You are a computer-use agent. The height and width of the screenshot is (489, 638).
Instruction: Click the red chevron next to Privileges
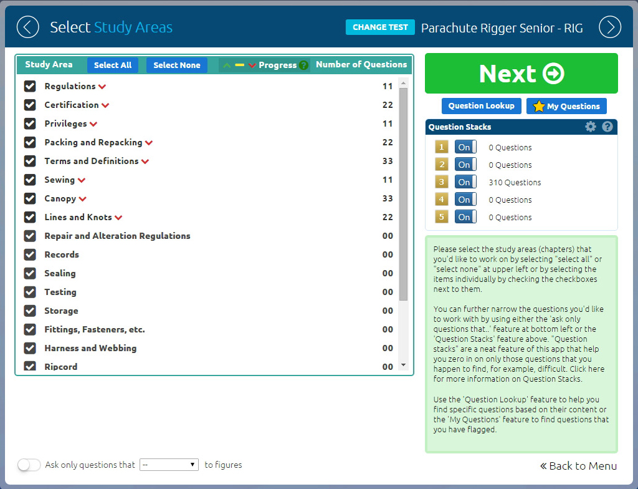93,124
